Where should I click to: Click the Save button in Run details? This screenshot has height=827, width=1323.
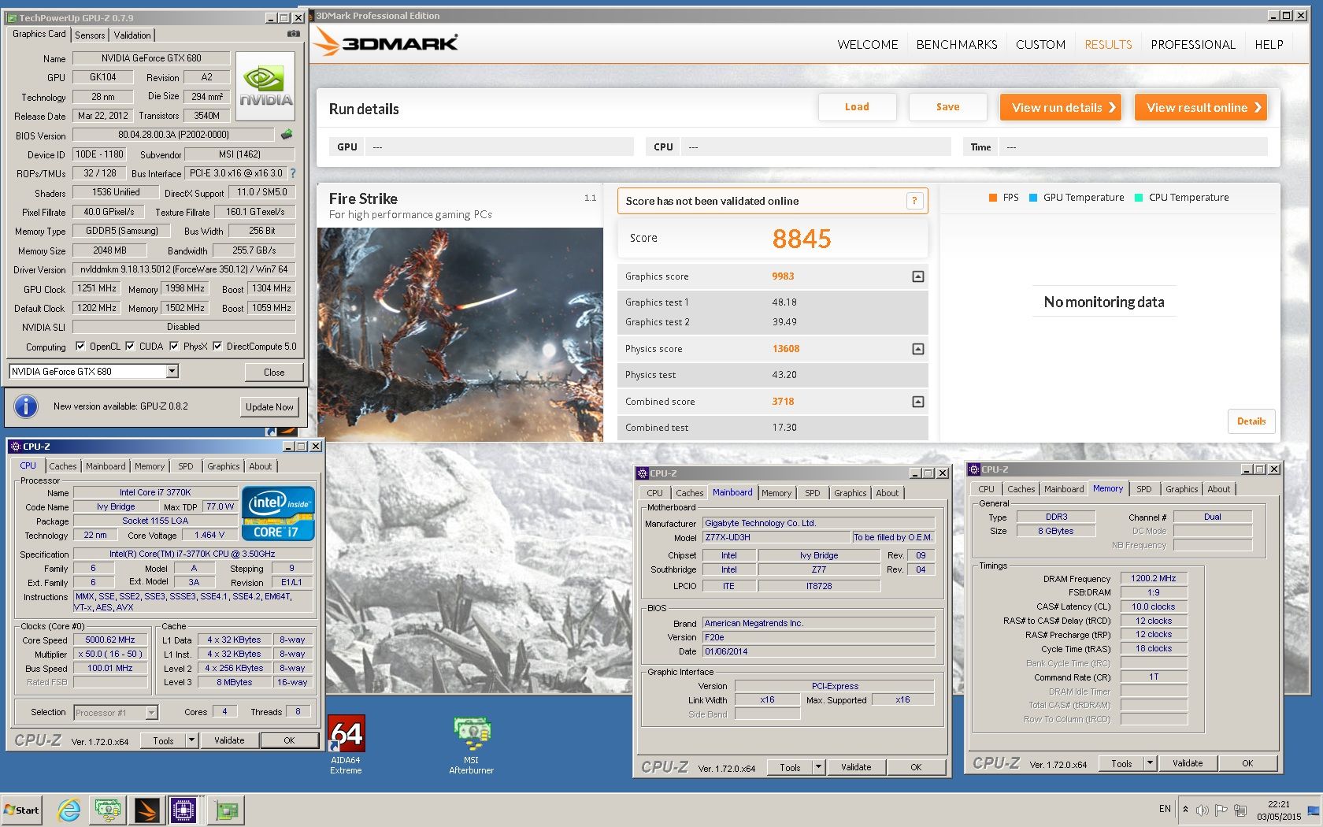point(947,107)
